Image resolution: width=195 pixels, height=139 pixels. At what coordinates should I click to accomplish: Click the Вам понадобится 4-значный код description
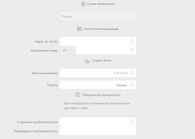click(97, 106)
